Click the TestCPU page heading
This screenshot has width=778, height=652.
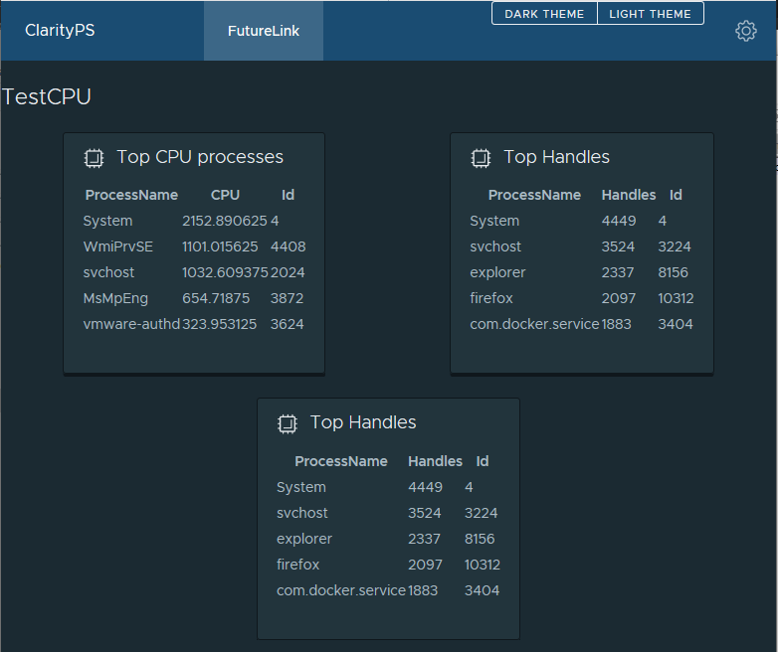pyautogui.click(x=47, y=96)
